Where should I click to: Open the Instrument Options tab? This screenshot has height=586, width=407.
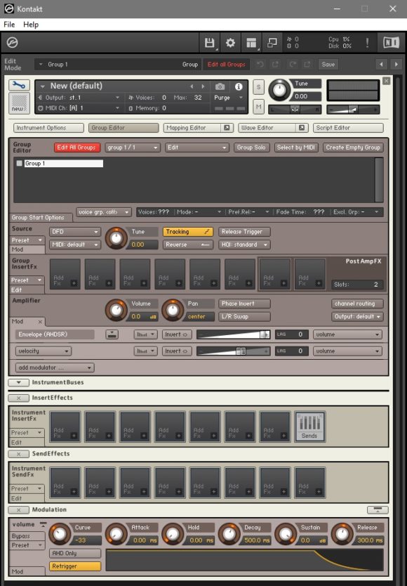click(48, 128)
